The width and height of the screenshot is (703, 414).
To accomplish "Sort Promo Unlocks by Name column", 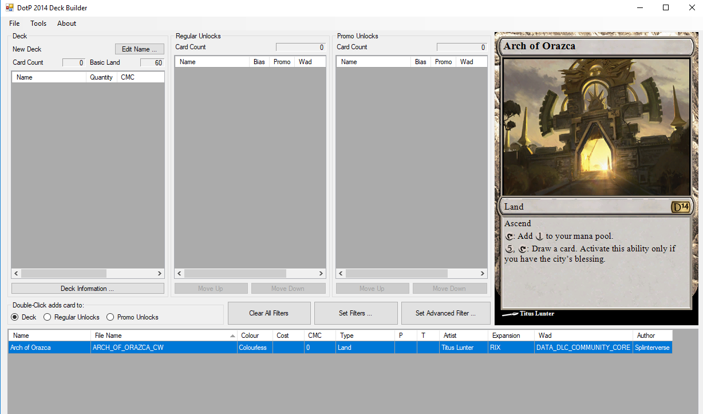I will [x=374, y=62].
